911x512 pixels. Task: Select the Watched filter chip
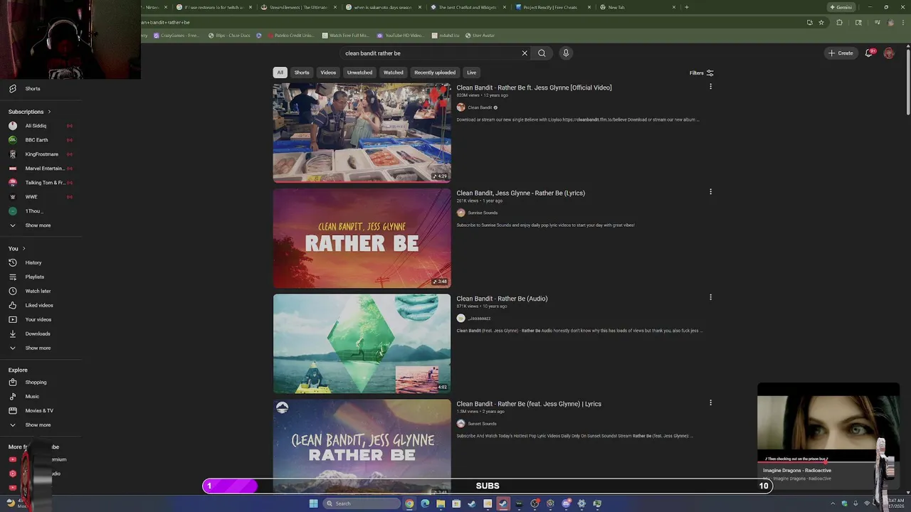coord(394,73)
